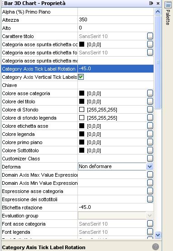Select the Alpha (%) Primo Piano row
173x251 pixels.
click(x=77, y=12)
